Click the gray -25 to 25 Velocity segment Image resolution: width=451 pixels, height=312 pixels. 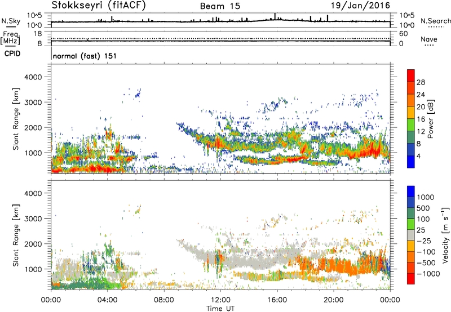tap(411, 235)
